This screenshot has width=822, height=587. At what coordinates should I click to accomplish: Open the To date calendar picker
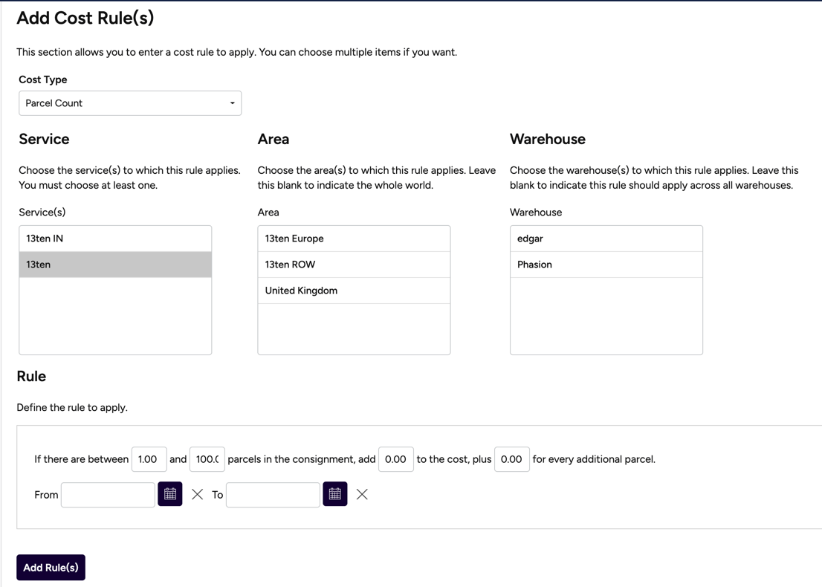(334, 493)
